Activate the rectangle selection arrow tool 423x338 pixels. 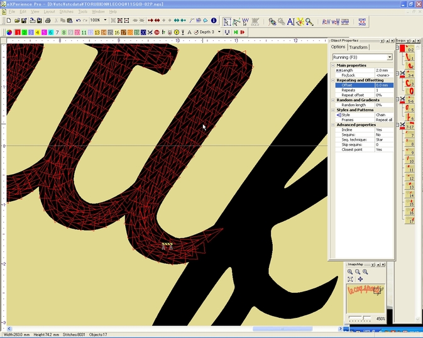pyautogui.click(x=227, y=22)
